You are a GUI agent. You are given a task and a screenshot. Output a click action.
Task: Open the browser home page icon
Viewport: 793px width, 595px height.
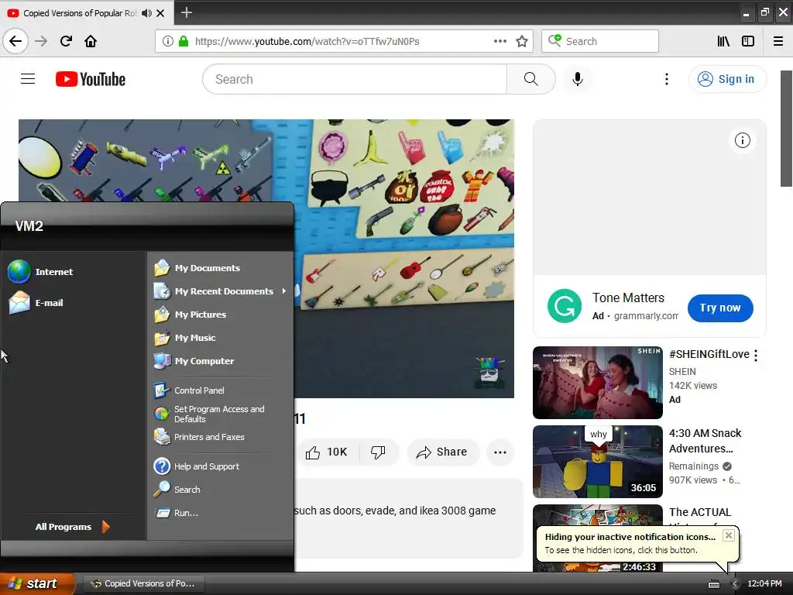tap(91, 41)
